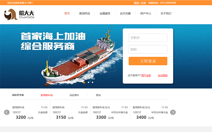Switch to the 原油 price tab

(98, 95)
